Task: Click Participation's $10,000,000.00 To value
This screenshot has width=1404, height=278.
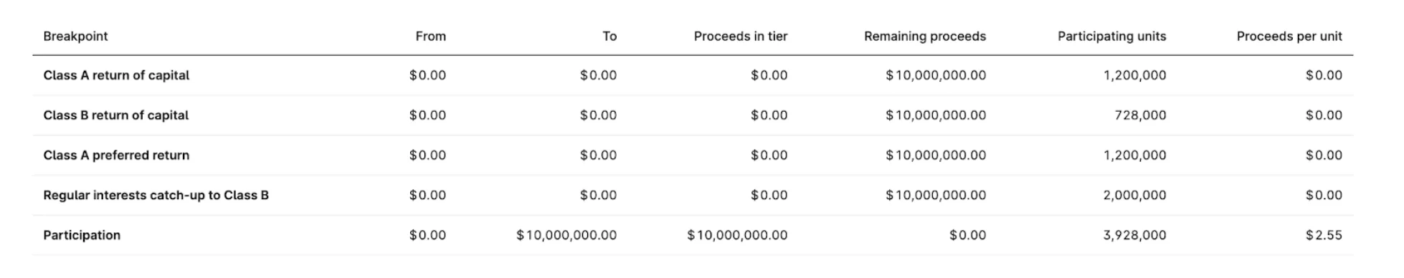Action: tap(566, 236)
